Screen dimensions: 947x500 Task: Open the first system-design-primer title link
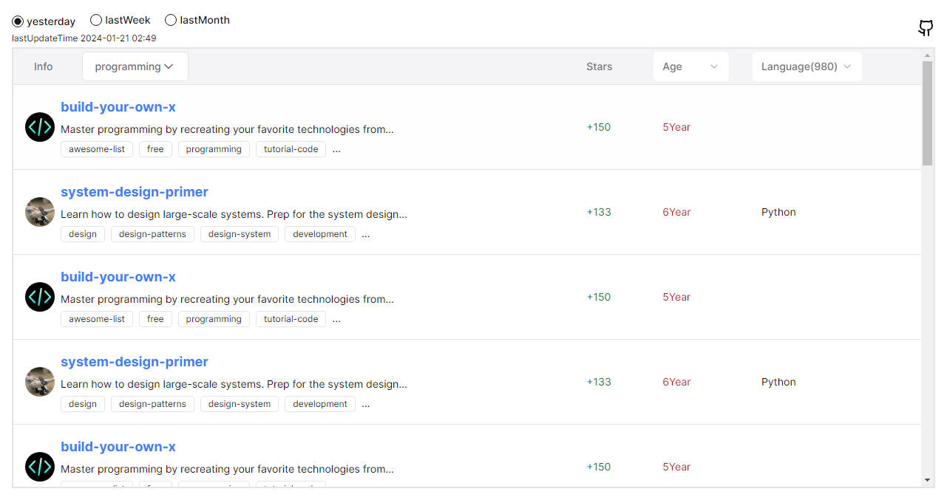135,192
